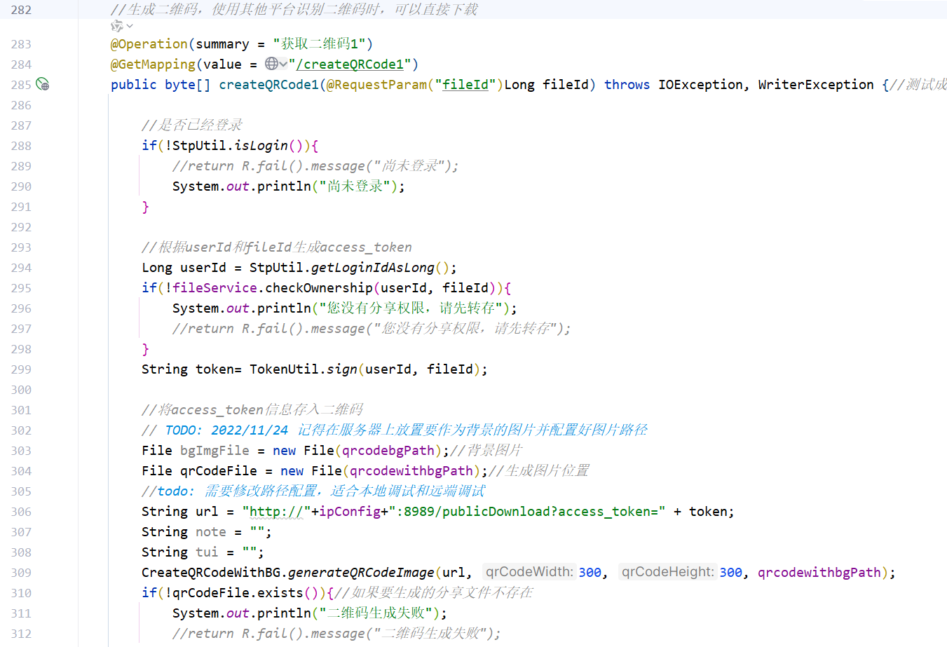This screenshot has width=947, height=647.
Task: Open the chevron dropdown next to the globe icon
Action: [x=283, y=64]
